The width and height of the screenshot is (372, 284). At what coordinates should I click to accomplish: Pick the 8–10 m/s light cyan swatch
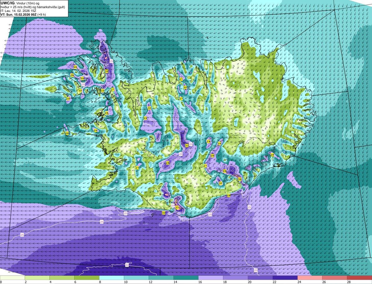point(112,278)
